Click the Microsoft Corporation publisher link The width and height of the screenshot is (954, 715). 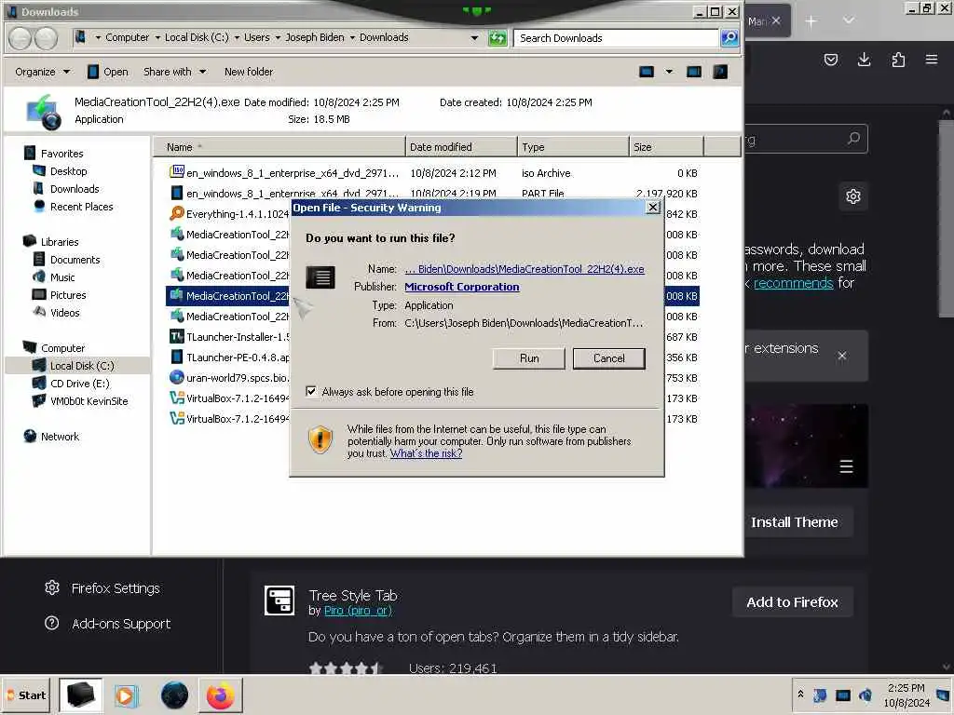pos(462,287)
